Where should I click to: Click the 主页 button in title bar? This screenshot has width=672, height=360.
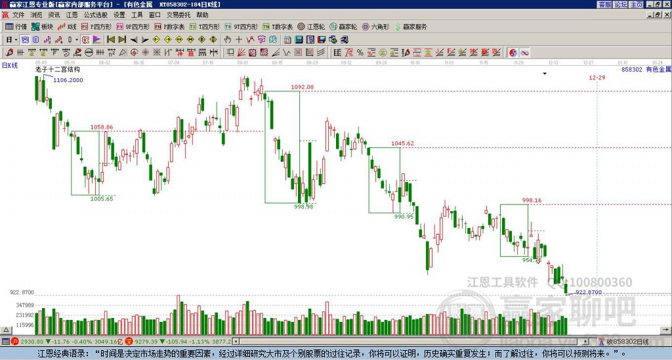(x=637, y=5)
